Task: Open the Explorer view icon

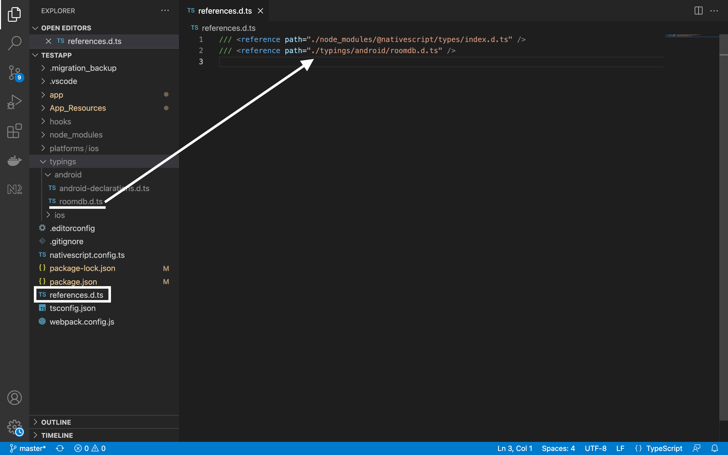Action: (x=14, y=14)
